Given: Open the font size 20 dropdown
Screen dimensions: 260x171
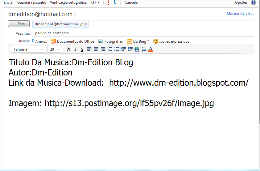Looking at the screenshot, I should click(55, 49).
